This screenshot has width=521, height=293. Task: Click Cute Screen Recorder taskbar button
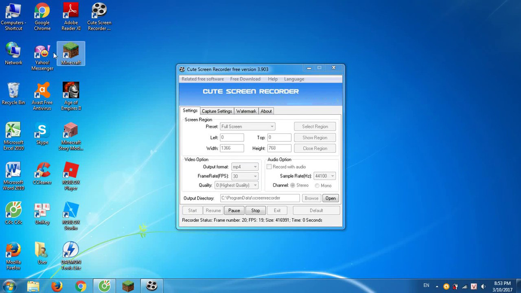coord(152,286)
